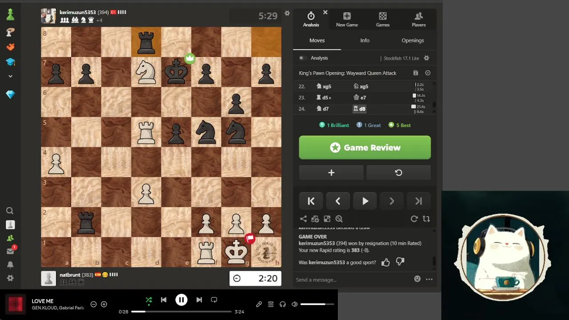Screen dimensions: 569x320
Task: Toggle shuffle in the music player
Action: (149, 300)
